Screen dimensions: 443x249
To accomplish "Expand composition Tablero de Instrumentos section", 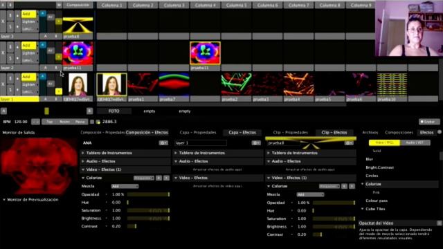I will click(x=125, y=153).
